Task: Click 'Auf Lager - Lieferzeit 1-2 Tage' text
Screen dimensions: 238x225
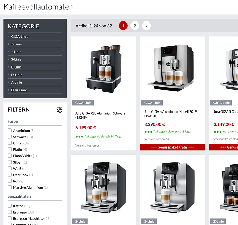Action: [172, 132]
